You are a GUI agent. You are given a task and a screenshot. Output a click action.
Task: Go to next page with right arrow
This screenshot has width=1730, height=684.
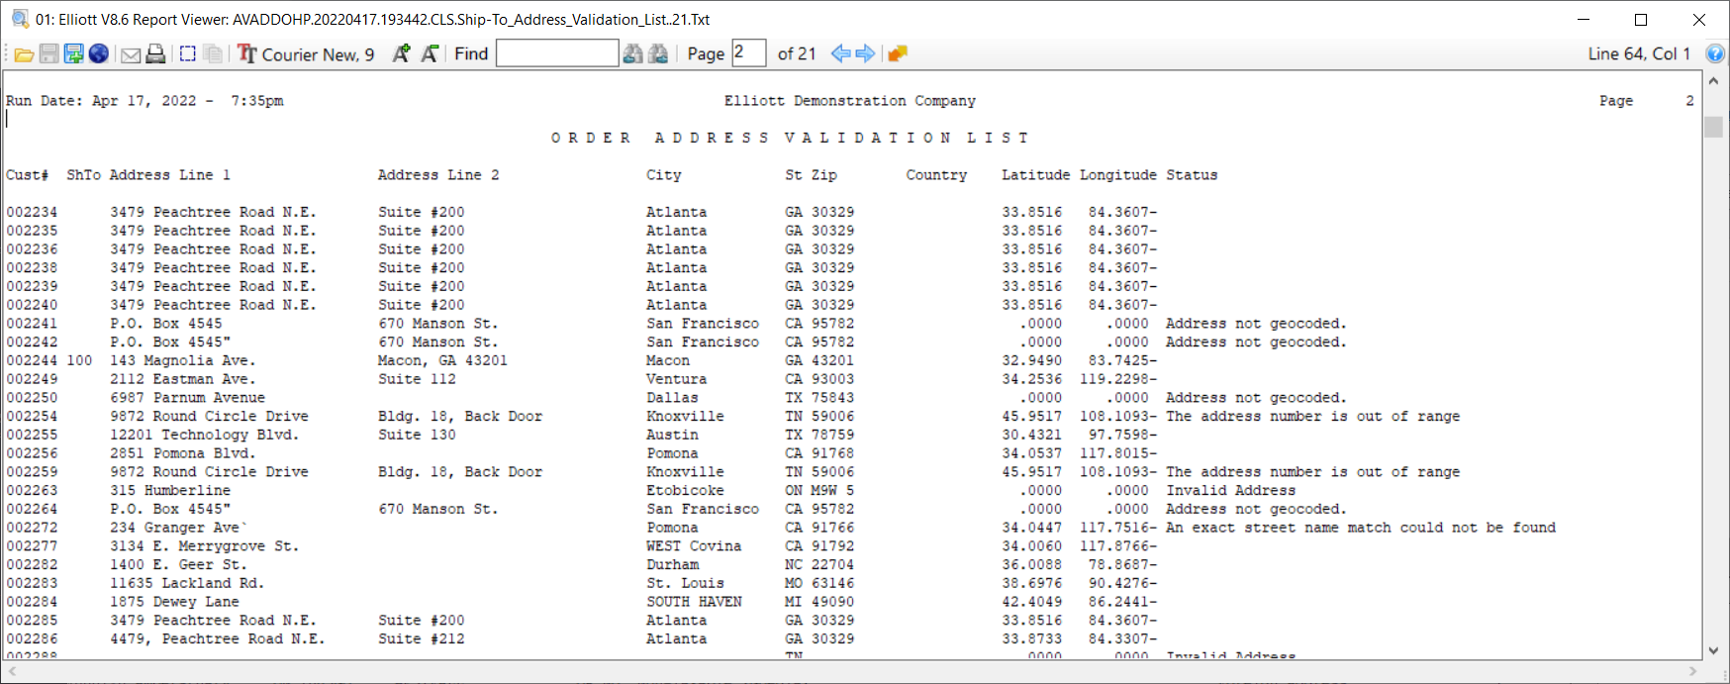(865, 53)
